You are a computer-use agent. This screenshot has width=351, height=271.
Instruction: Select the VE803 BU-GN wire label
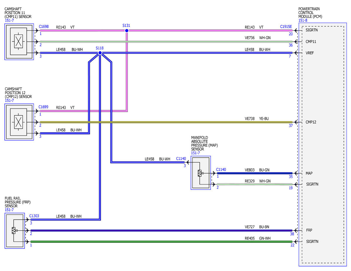[257, 170]
